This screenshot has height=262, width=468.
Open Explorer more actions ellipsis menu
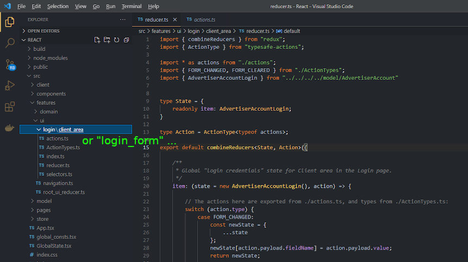[x=123, y=20]
